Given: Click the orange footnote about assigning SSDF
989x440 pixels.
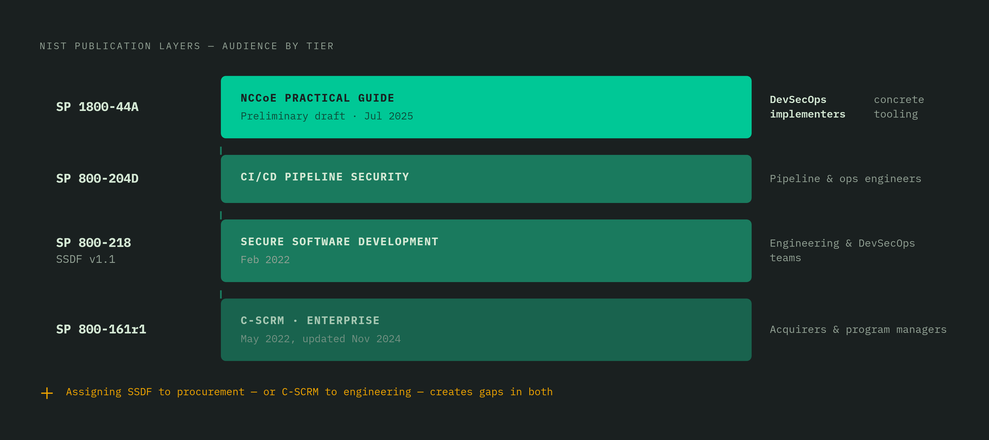Looking at the screenshot, I should point(309,392).
